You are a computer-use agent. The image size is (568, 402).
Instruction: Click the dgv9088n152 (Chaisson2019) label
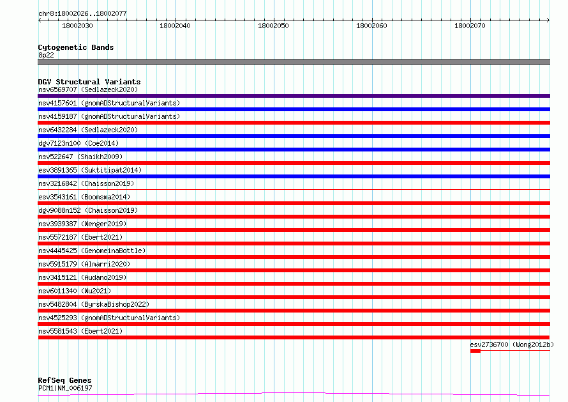coord(88,210)
